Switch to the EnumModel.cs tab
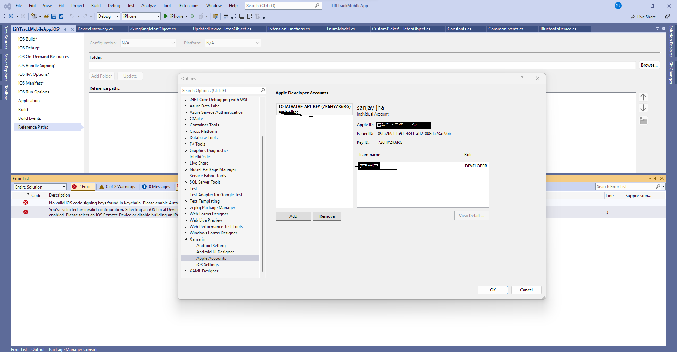Image resolution: width=677 pixels, height=352 pixels. pos(341,29)
